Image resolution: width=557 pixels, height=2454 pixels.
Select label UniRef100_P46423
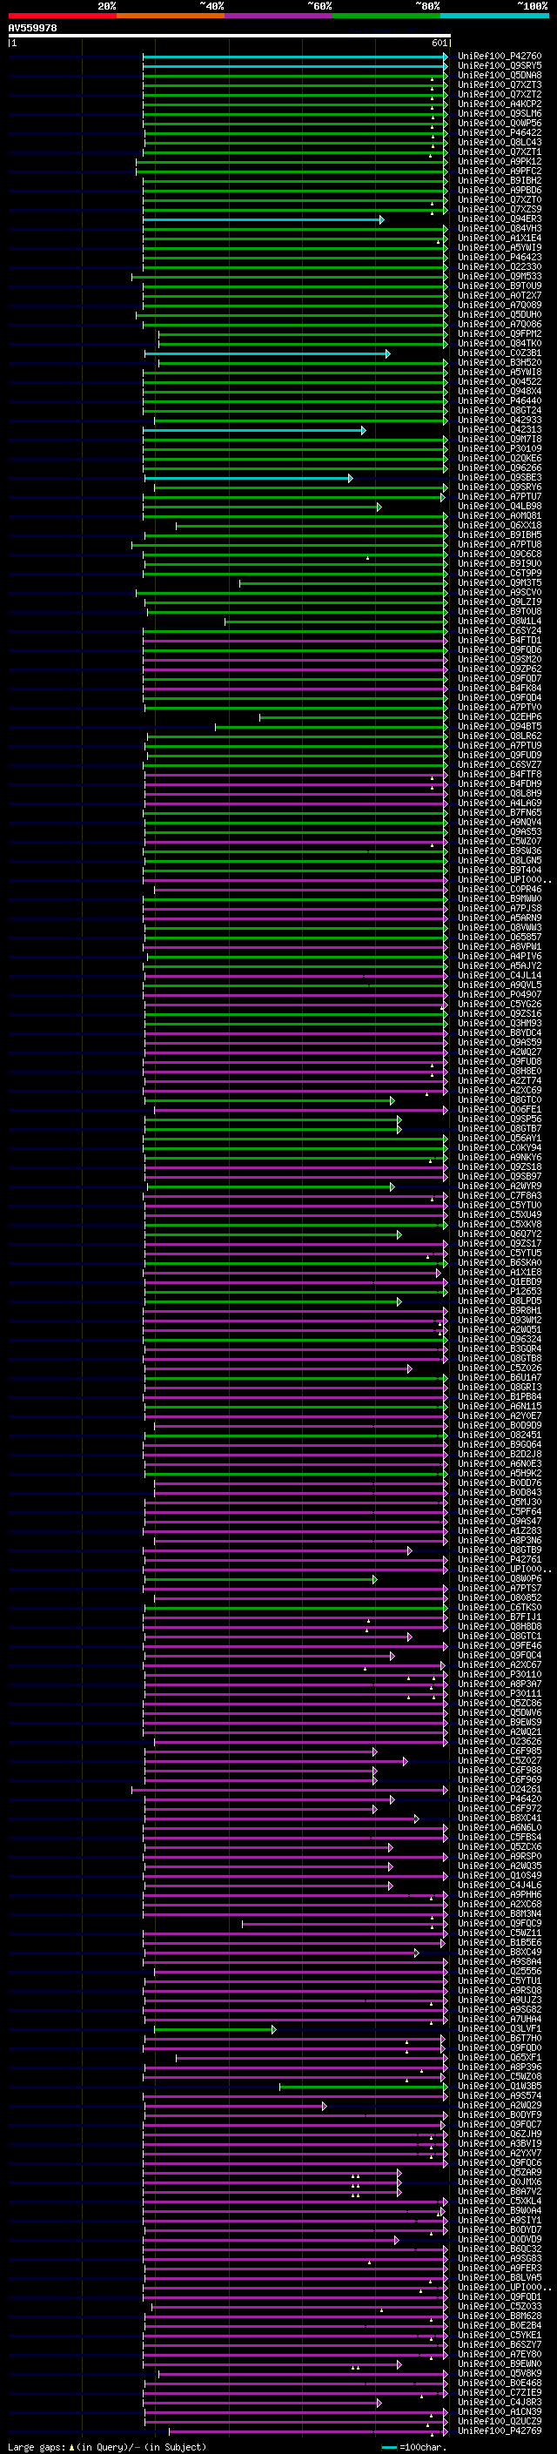[x=500, y=257]
